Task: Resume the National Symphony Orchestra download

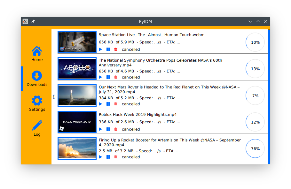Action: [101, 77]
